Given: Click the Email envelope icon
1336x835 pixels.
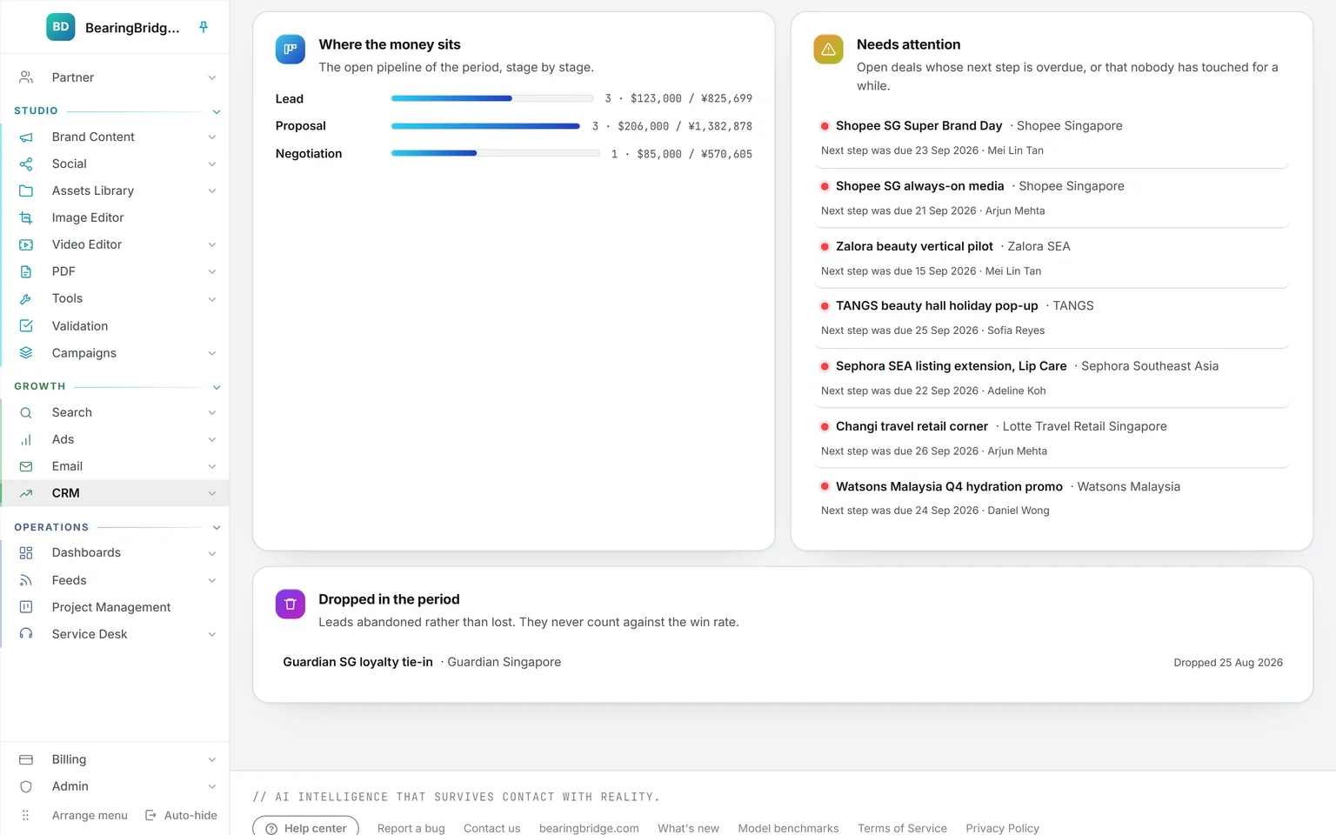Looking at the screenshot, I should 26,466.
